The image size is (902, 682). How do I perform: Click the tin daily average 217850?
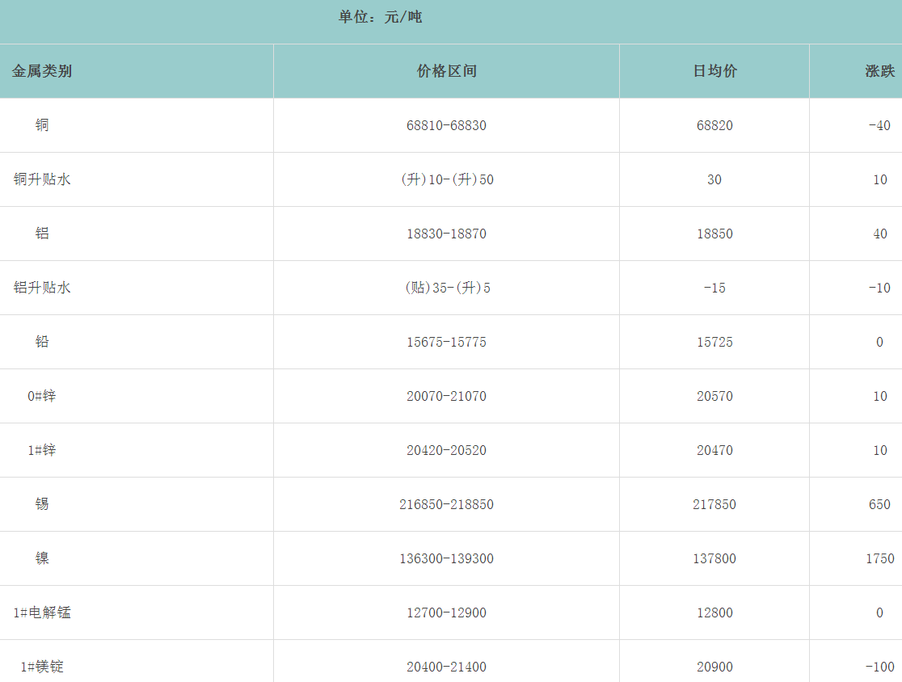714,504
